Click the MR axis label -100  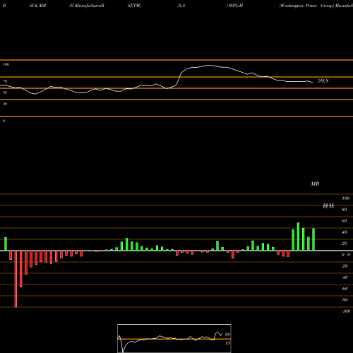click(x=345, y=311)
